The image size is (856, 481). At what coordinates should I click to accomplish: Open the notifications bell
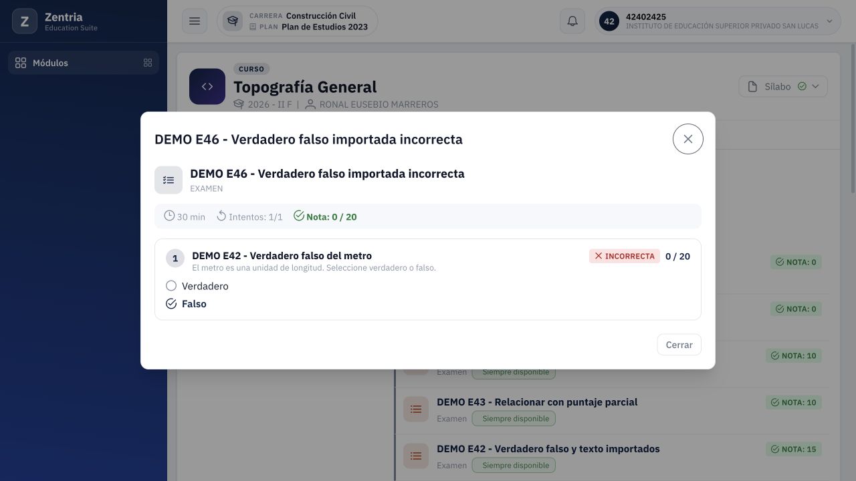572,21
